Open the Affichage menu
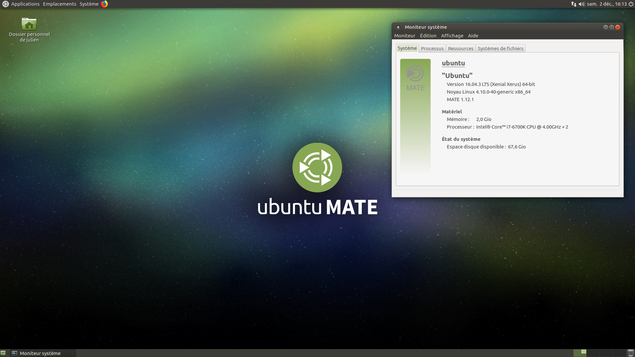The image size is (635, 357). tap(452, 36)
